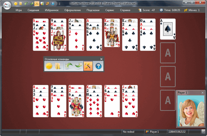Click game number 3288455362132 in status bar
The width and height of the screenshot is (207, 136).
177,132
